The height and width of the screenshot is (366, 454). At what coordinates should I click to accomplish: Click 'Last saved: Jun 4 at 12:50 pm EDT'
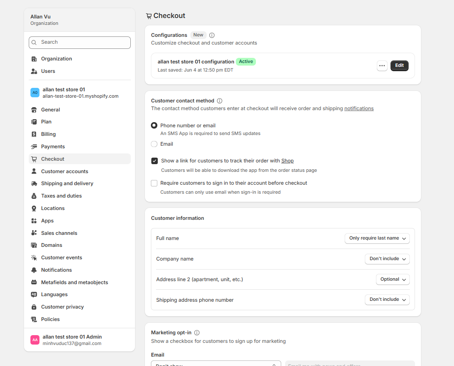pos(195,70)
